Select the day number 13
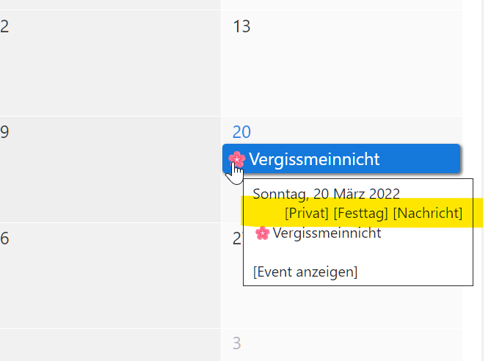This screenshot has width=502, height=361. [x=241, y=27]
